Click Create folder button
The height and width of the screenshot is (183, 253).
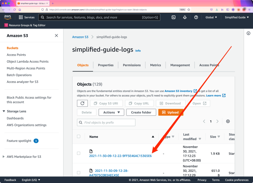[141, 112]
